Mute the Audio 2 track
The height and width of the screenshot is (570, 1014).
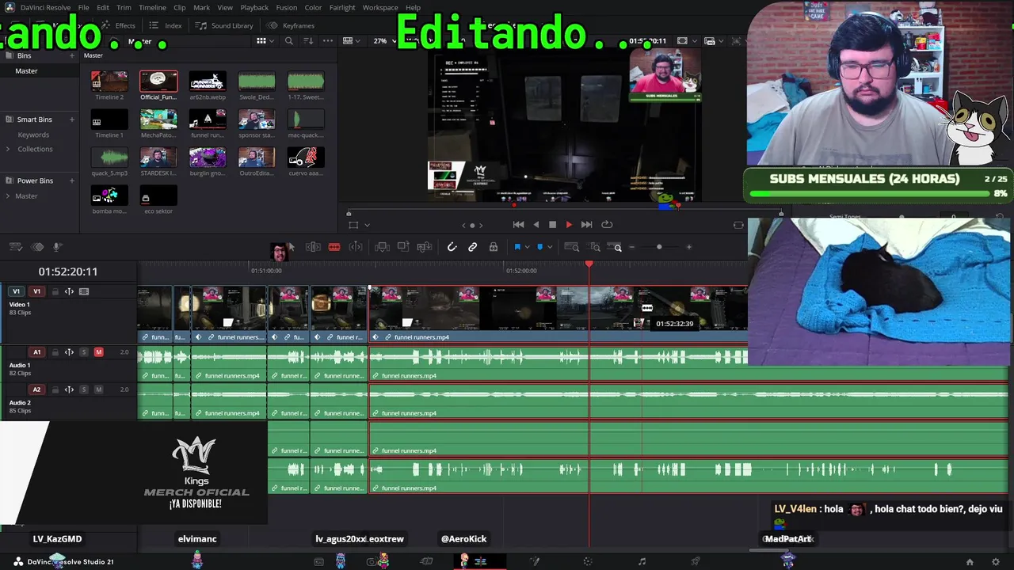(x=98, y=389)
